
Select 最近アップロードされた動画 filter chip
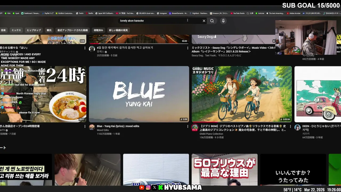[x=72, y=30]
